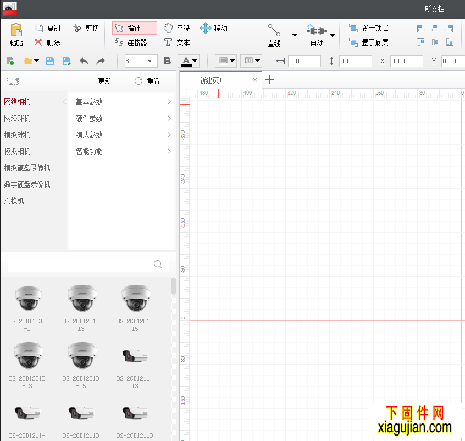Select the 数字硬盘录像机 category
Image resolution: width=465 pixels, height=441 pixels.
point(27,184)
